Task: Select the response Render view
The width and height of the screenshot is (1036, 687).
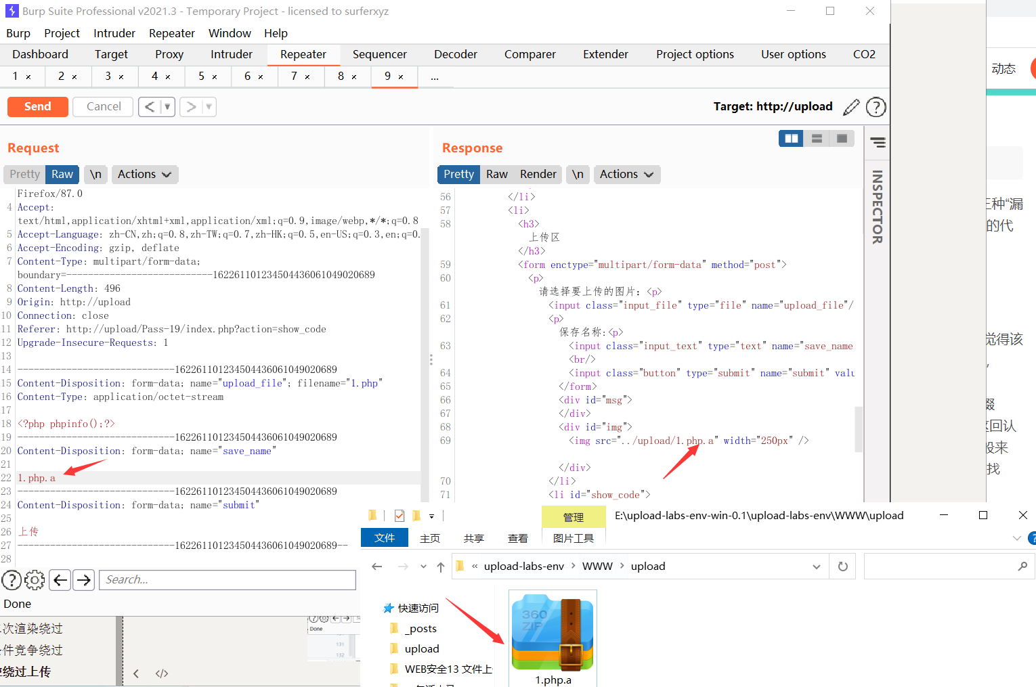Action: tap(538, 174)
